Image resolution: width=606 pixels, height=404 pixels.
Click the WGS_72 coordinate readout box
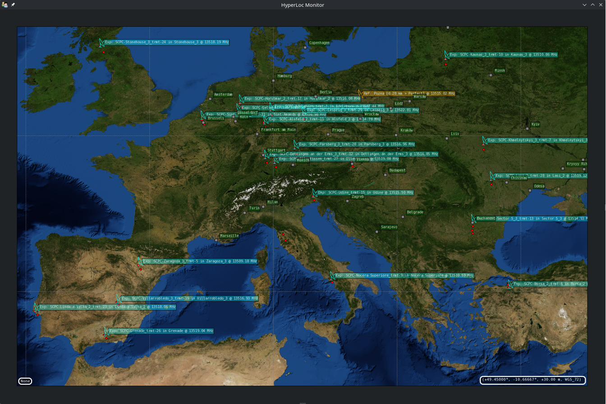533,380
